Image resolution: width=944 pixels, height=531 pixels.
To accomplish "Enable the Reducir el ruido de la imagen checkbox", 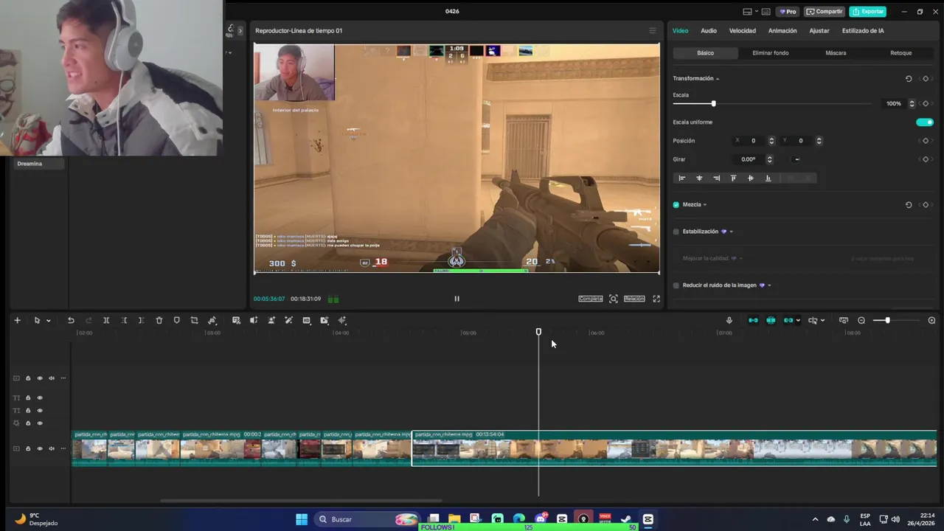I will pos(676,285).
